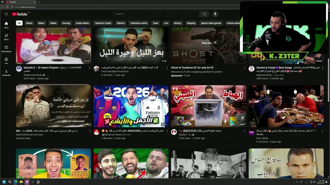This screenshot has width=330, height=185.
Task: Open File Explorer from taskbar
Action: pyautogui.click(x=21, y=182)
